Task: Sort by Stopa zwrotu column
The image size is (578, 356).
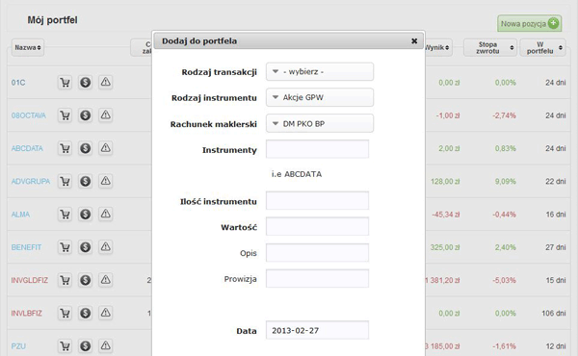Action: point(490,47)
